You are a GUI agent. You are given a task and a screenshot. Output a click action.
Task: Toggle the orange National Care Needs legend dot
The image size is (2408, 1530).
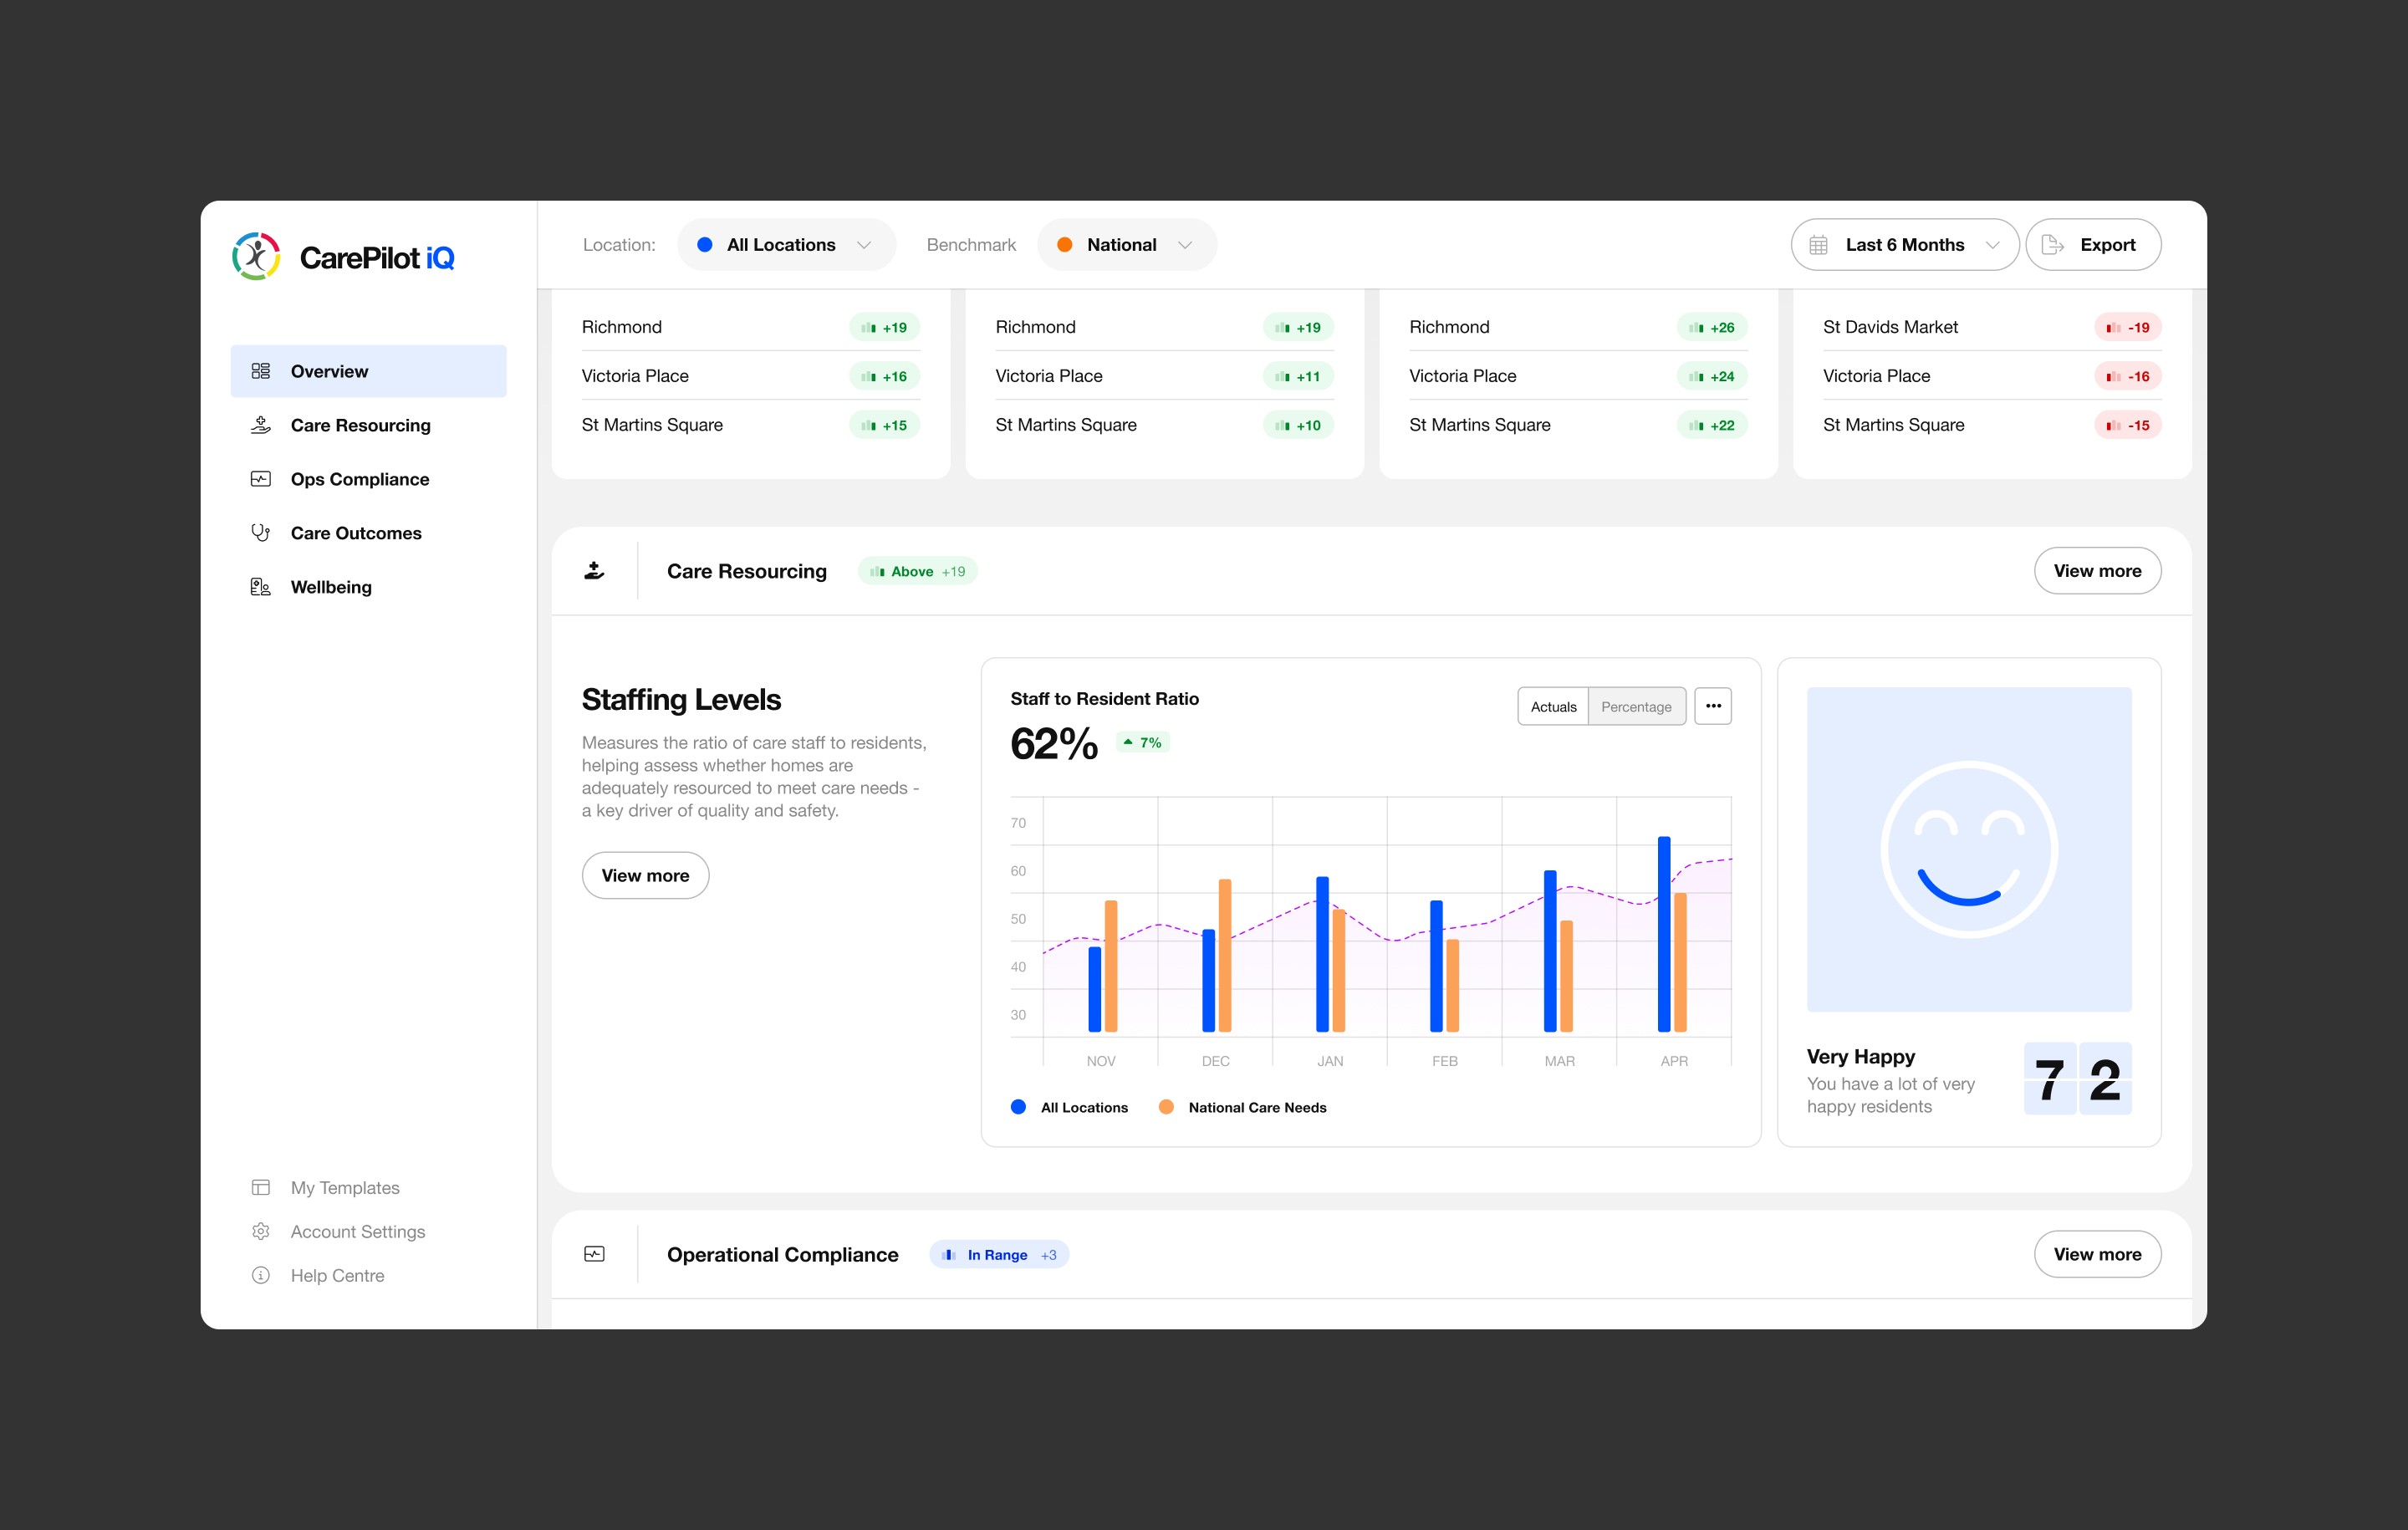coord(1166,1107)
